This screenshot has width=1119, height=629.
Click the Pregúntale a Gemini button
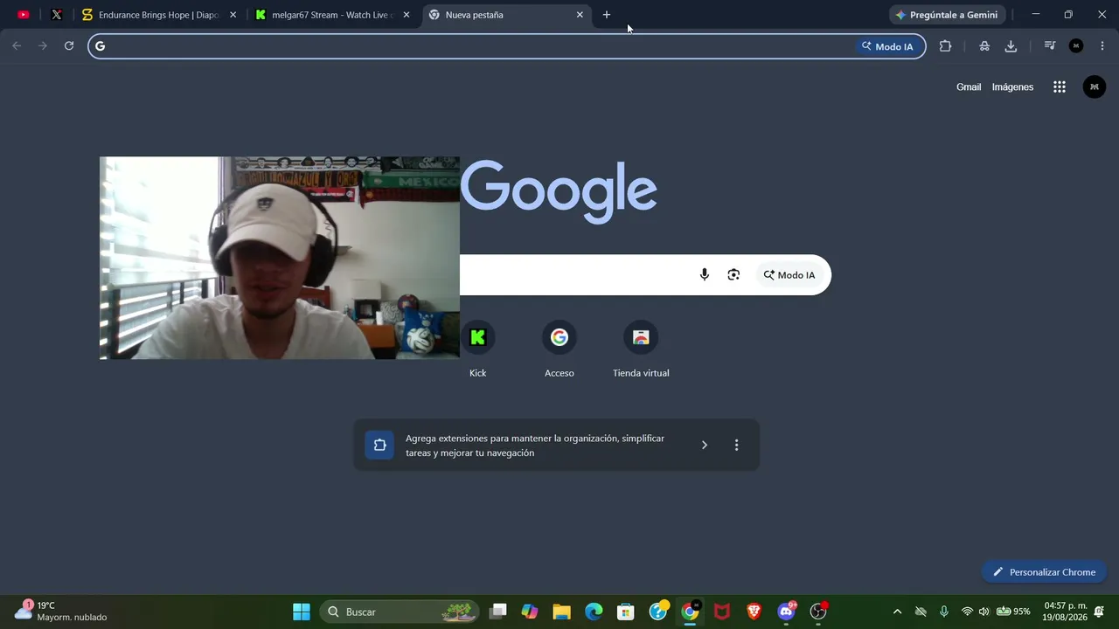[x=948, y=15]
